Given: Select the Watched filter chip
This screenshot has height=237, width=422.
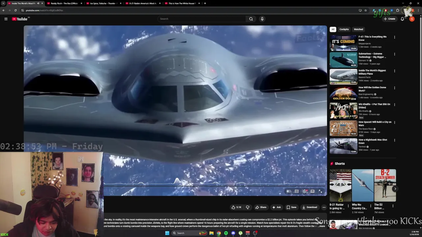Looking at the screenshot, I should point(358,29).
